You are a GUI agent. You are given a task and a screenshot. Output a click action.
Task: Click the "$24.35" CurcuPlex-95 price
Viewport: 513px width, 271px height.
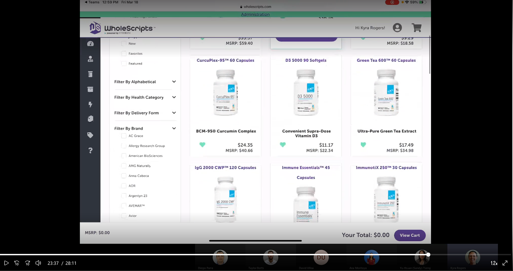pos(245,145)
